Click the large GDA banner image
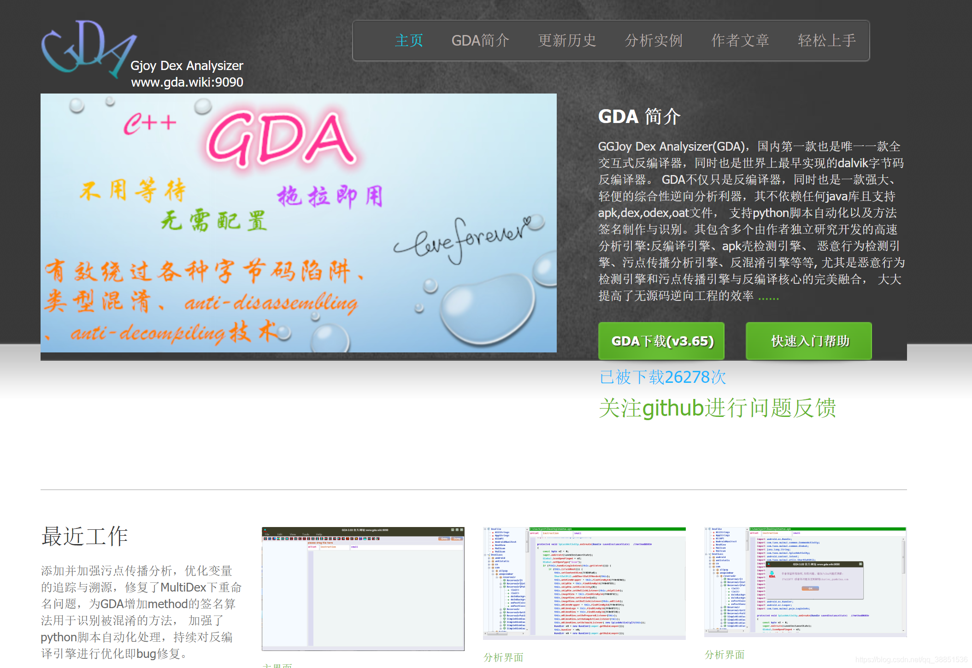 299,223
